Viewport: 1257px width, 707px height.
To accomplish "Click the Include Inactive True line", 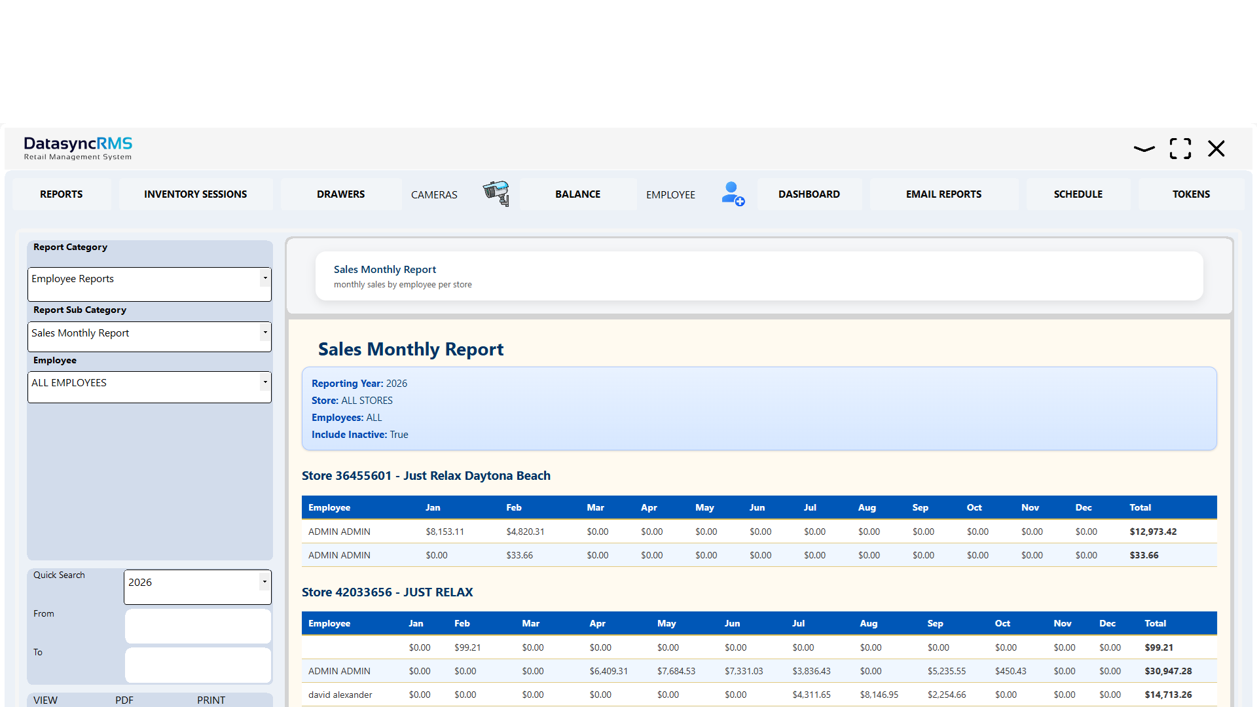I will pos(360,435).
